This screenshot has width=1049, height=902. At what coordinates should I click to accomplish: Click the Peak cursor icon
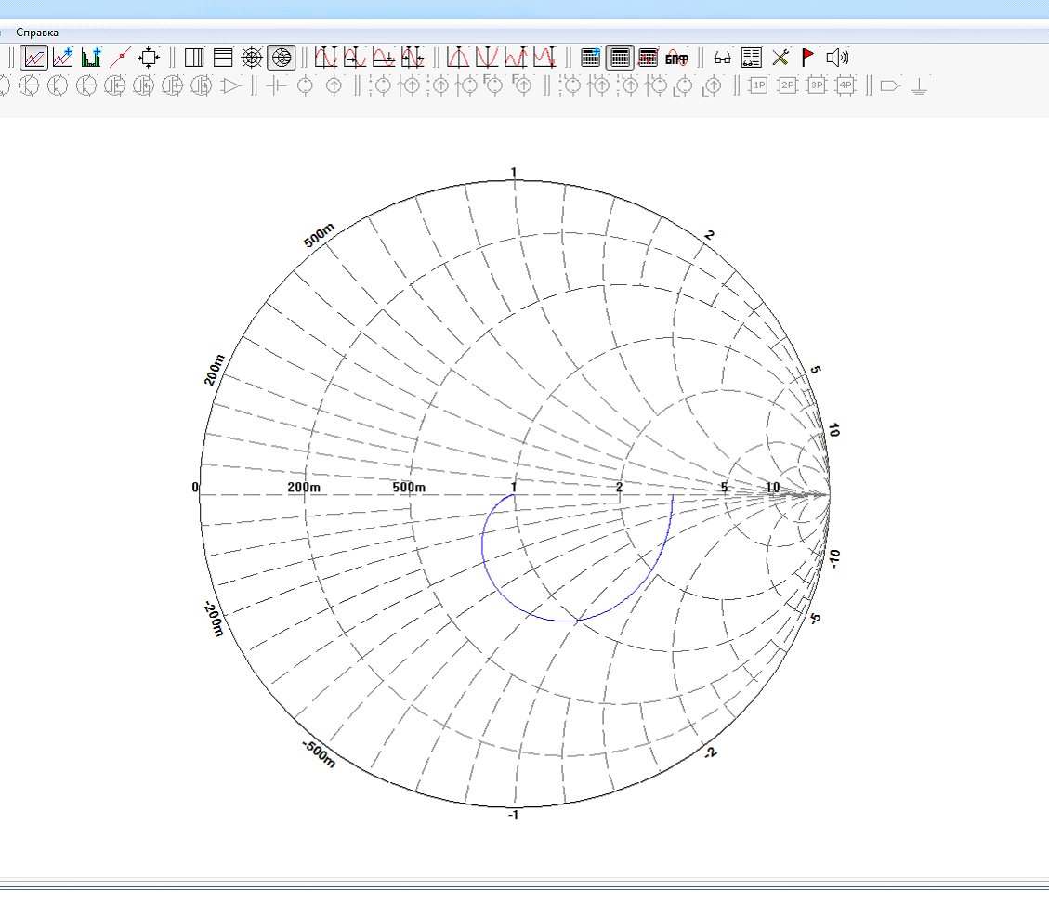pyautogui.click(x=457, y=58)
